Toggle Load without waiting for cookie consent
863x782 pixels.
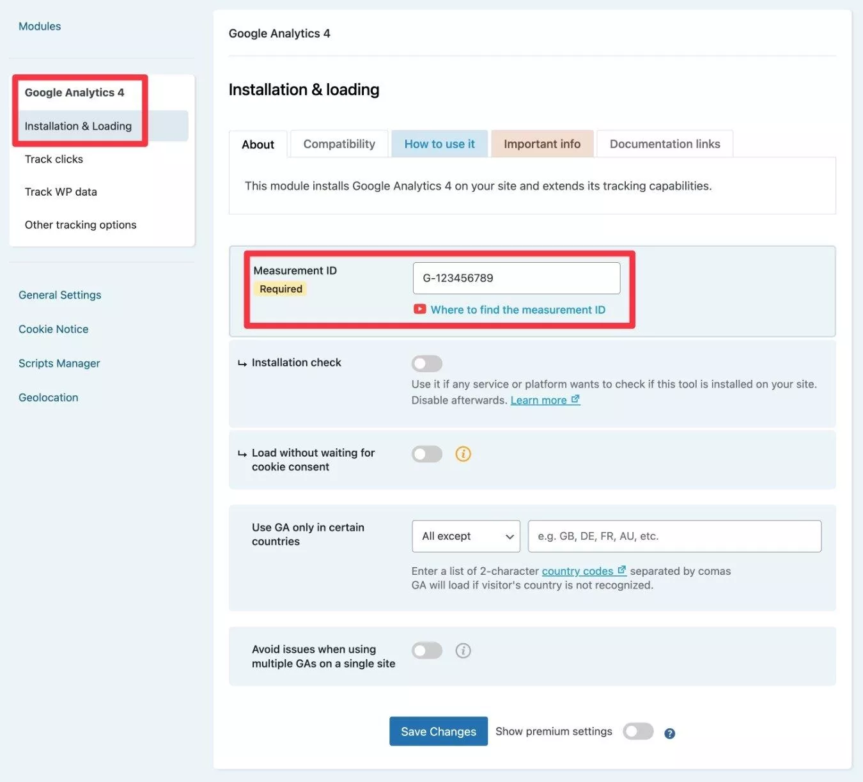tap(427, 454)
